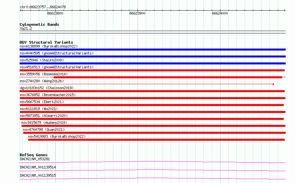Click the red bar of nsv5873951
295x183 pixels.
pyautogui.click(x=151, y=119)
